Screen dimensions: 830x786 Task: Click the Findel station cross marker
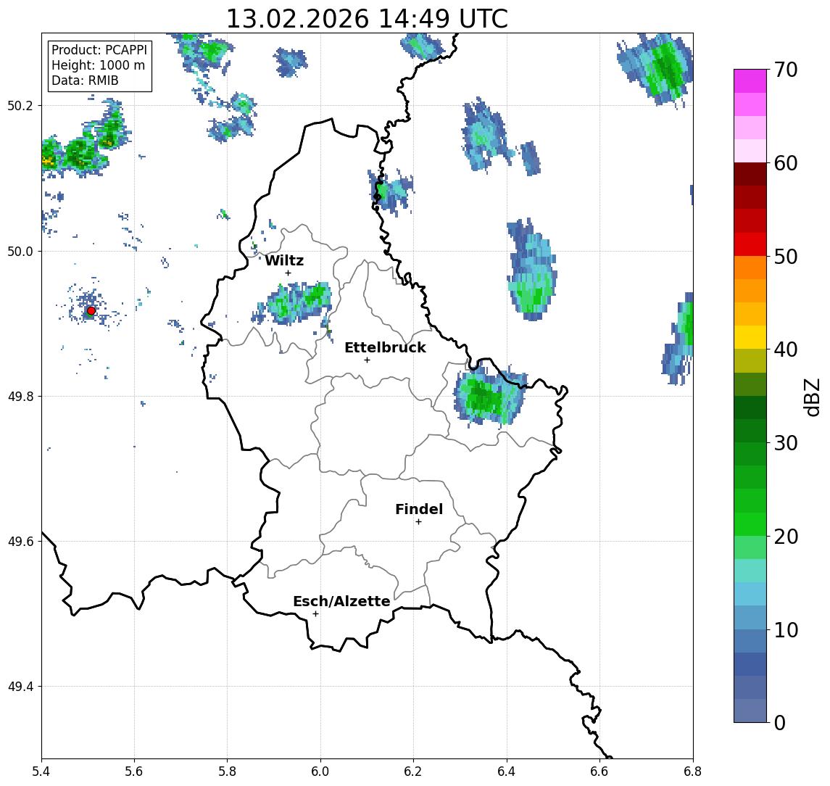click(x=418, y=522)
